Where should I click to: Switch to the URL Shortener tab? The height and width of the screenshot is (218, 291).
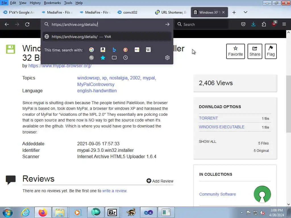[171, 12]
